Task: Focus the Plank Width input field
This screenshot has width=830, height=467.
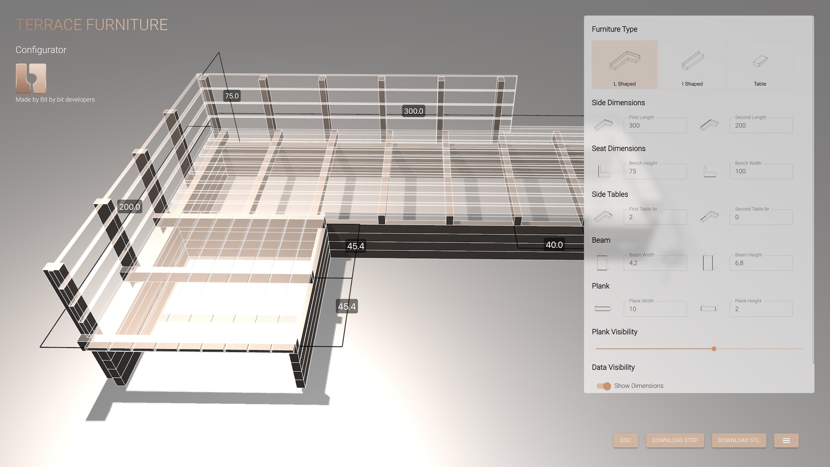Action: pos(655,308)
